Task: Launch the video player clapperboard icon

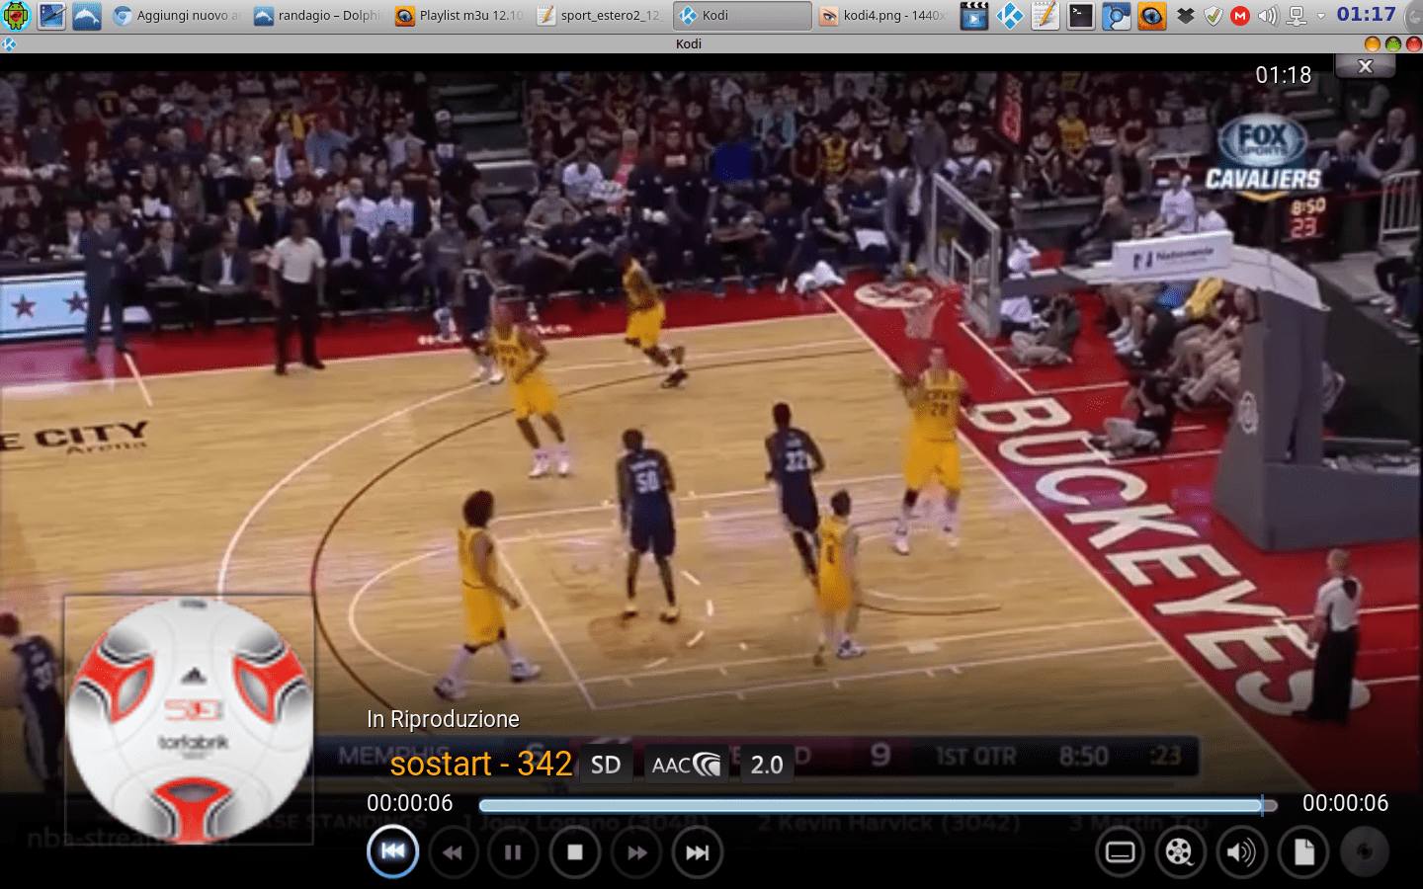Action: coord(974,15)
